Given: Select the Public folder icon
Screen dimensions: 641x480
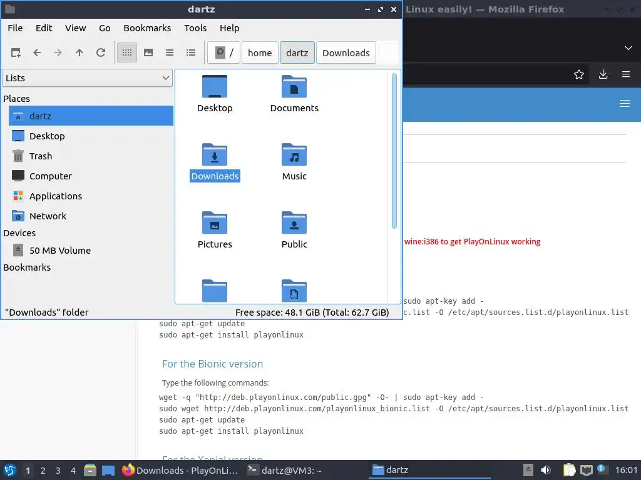Looking at the screenshot, I should pos(294,223).
